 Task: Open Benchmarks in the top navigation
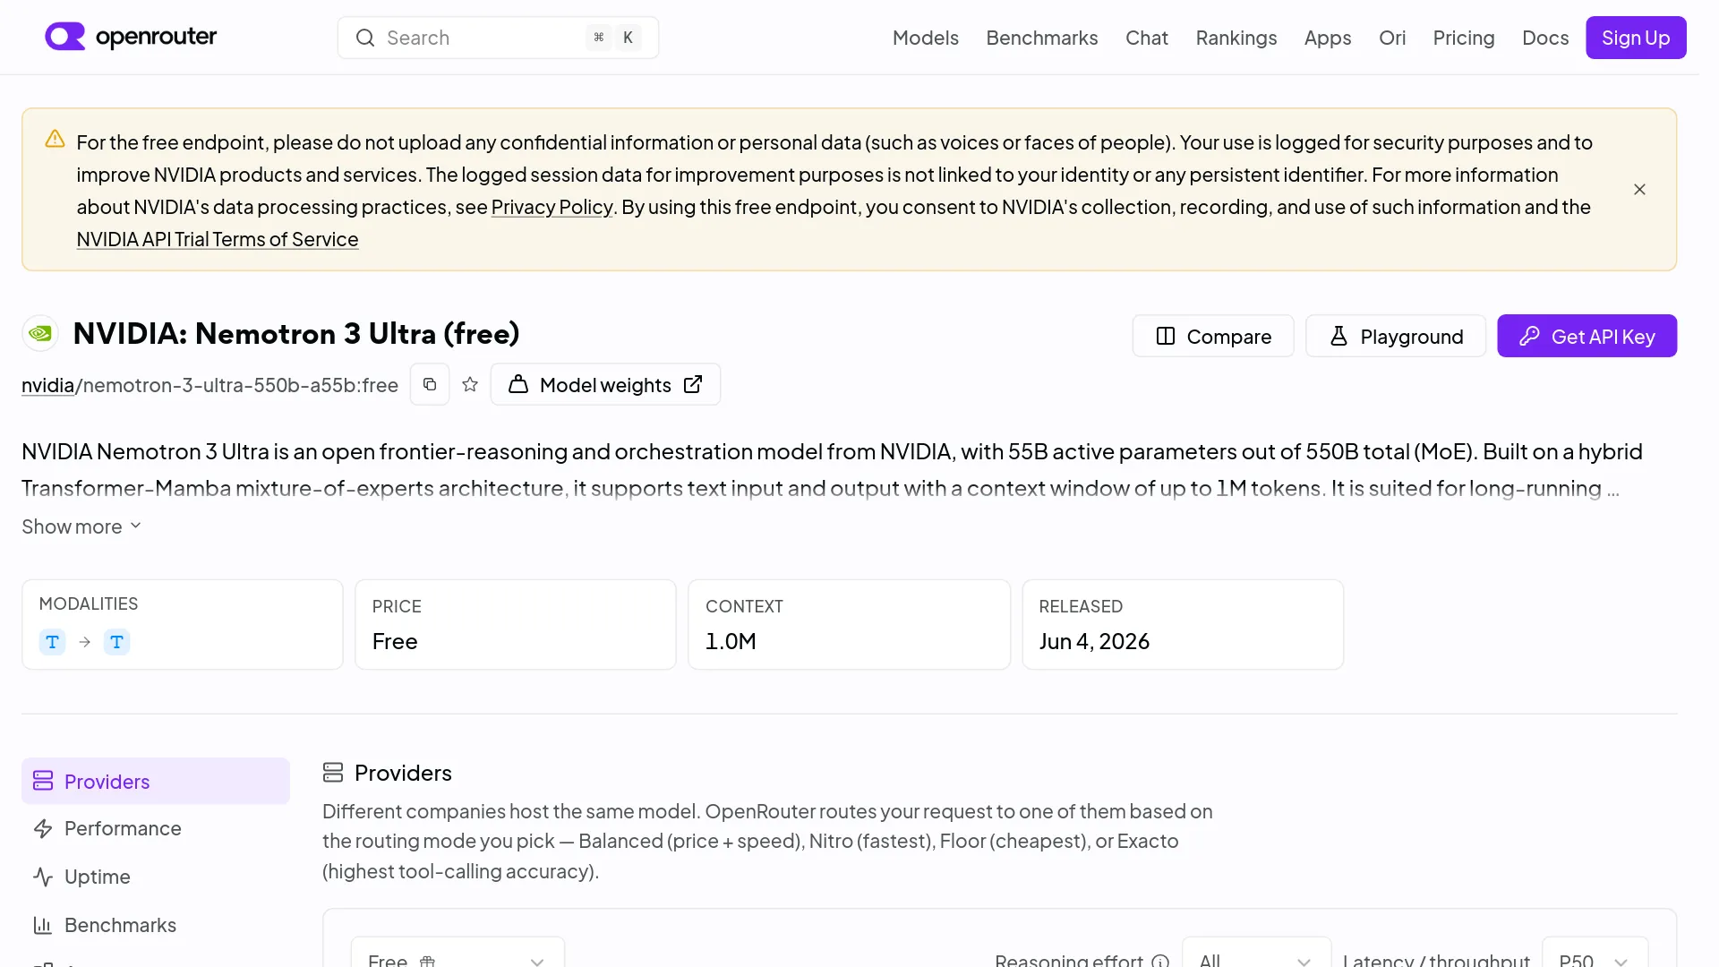[x=1042, y=38]
